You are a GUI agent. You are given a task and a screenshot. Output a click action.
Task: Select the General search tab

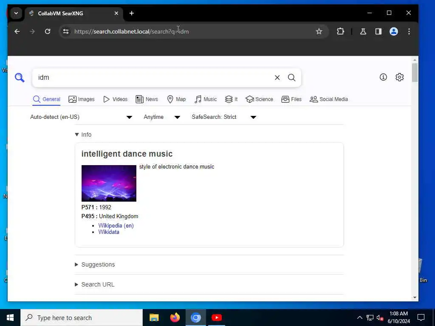point(46,99)
